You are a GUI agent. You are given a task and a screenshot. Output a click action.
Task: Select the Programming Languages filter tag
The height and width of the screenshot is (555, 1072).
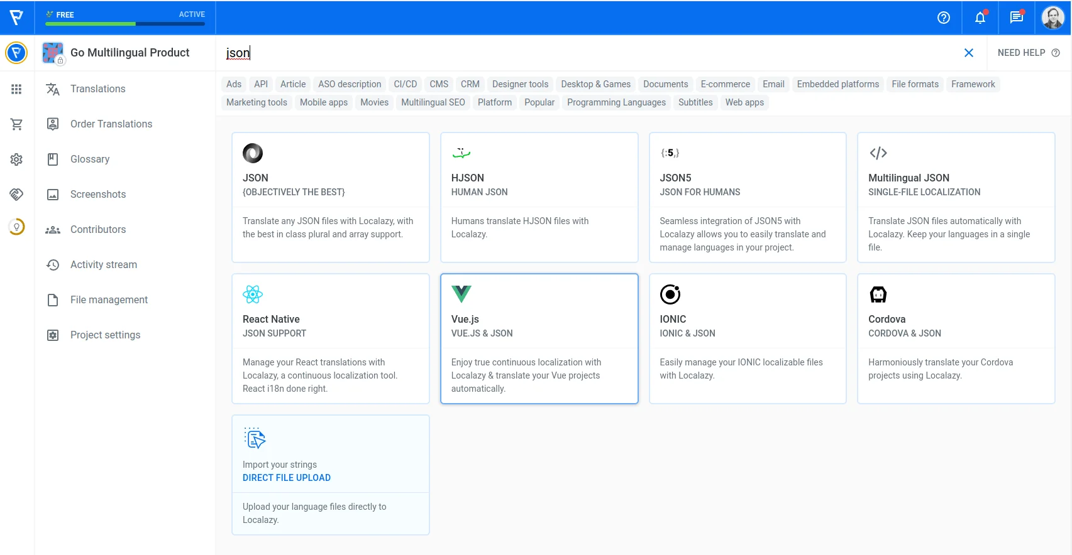(x=616, y=102)
